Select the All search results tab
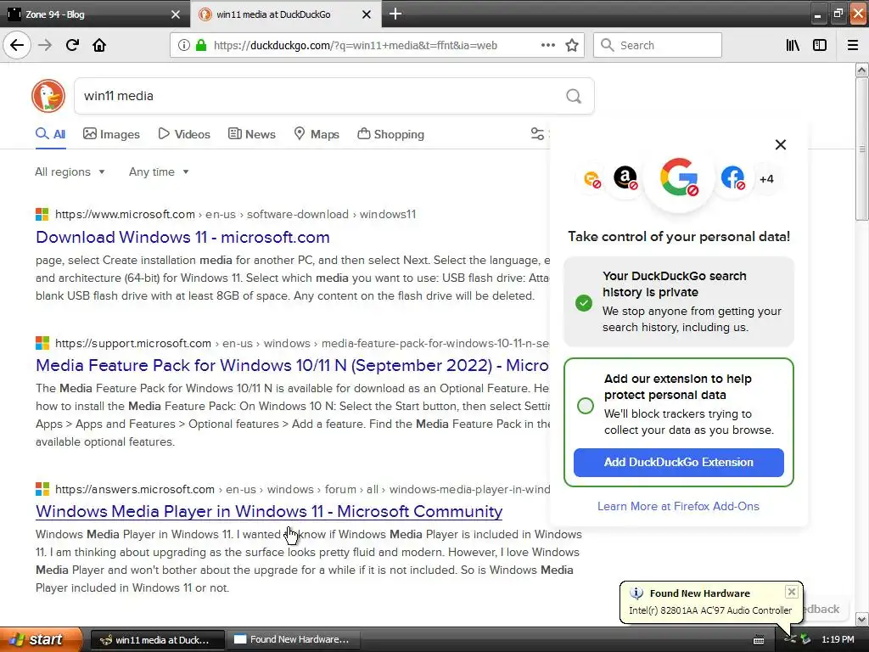869x652 pixels. click(x=50, y=134)
